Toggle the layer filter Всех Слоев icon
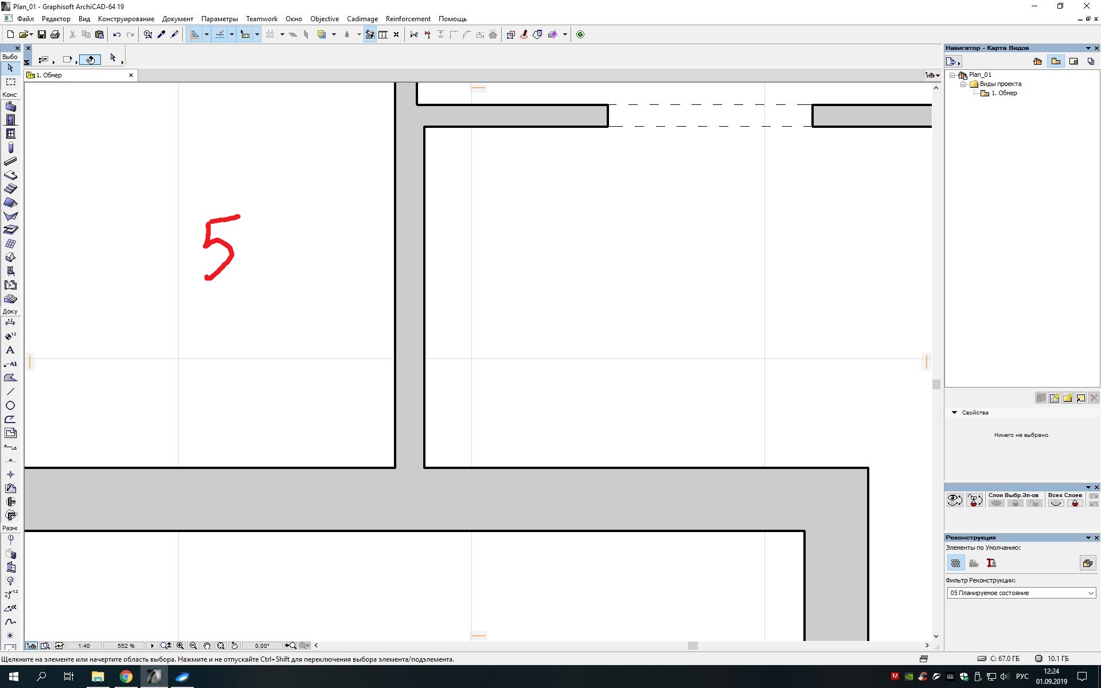The height and width of the screenshot is (688, 1101). [1057, 503]
